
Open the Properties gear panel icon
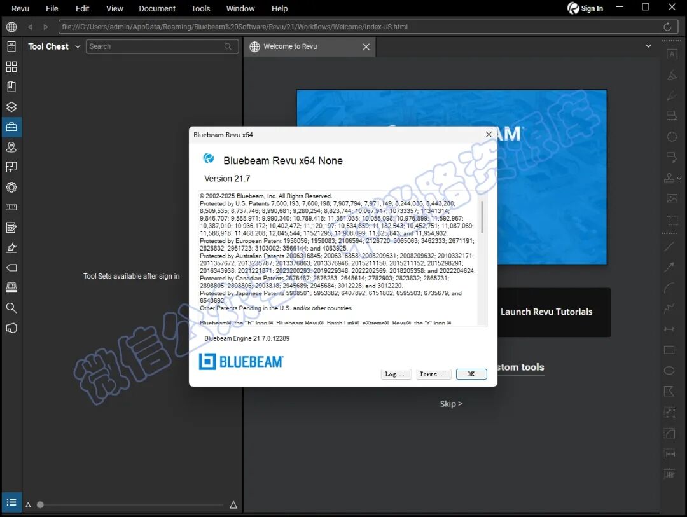click(11, 188)
